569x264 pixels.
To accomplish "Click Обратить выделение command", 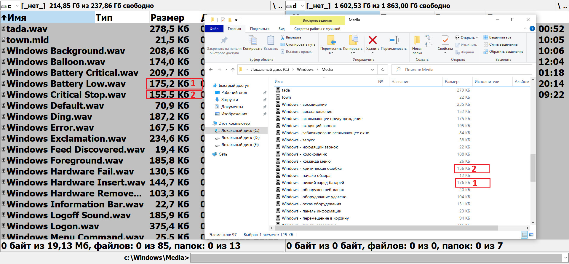I will point(503,52).
